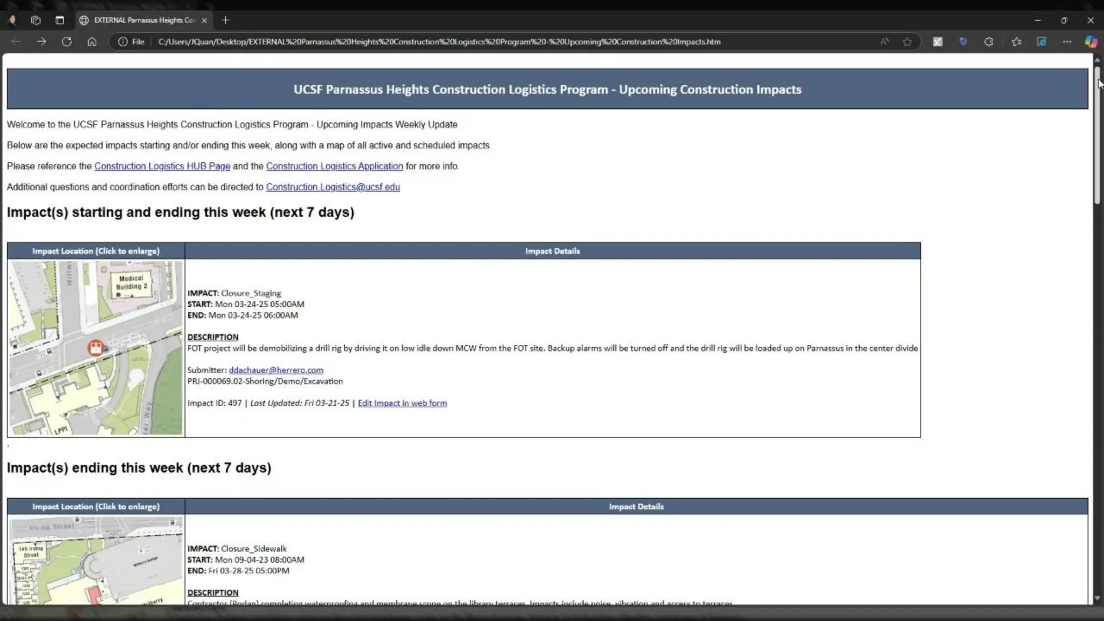Viewport: 1104px width, 621px height.
Task: Open the tab actions menu icon
Action: point(60,20)
